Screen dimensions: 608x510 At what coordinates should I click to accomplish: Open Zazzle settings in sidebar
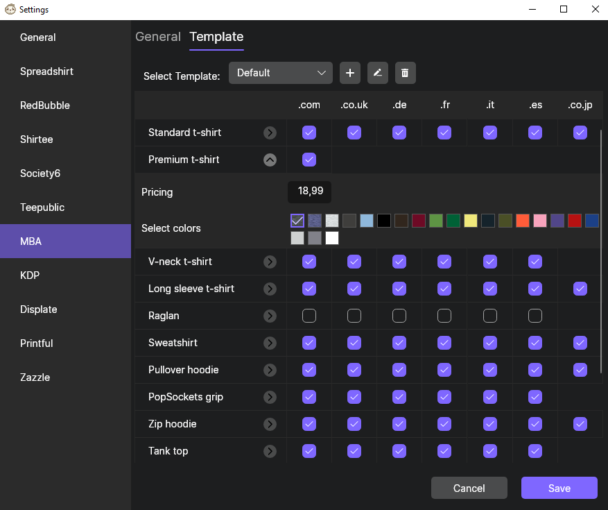coord(66,377)
